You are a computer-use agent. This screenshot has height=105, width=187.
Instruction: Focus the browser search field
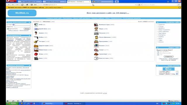tap(160, 5)
